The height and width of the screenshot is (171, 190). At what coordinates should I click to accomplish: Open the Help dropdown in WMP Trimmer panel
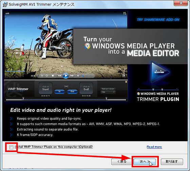108,92
